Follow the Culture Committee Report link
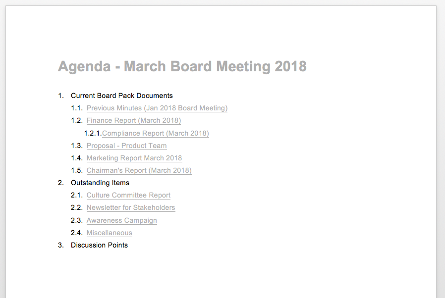 coord(128,195)
